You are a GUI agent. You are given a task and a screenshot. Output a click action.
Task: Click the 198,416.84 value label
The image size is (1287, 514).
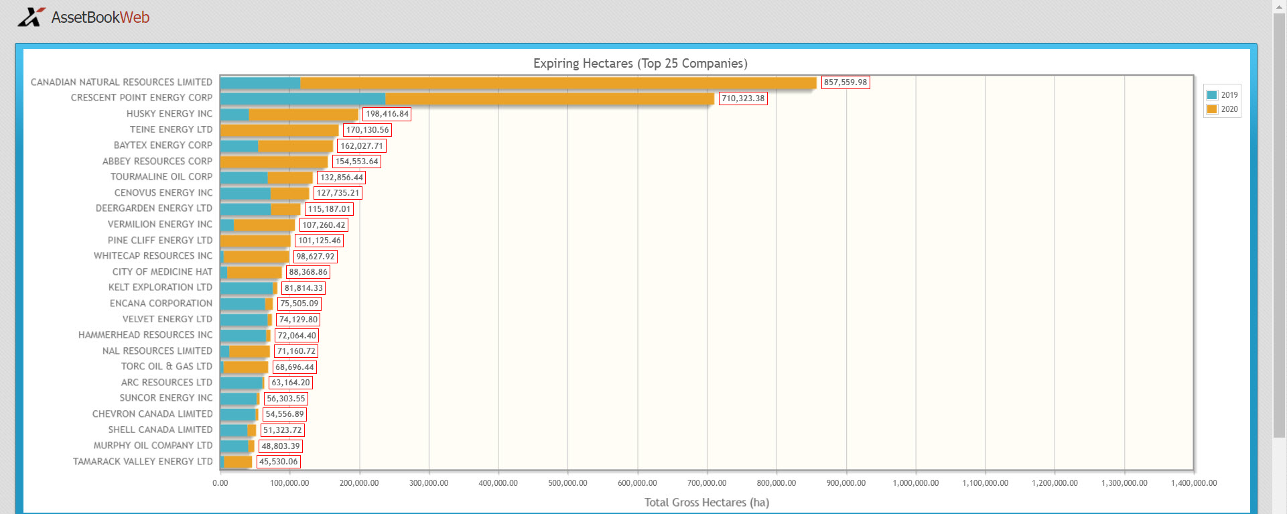387,114
